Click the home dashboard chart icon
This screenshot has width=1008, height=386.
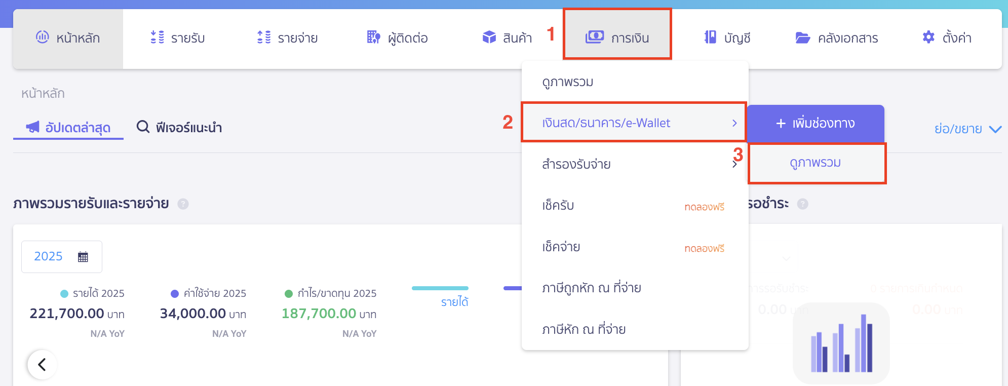[43, 37]
